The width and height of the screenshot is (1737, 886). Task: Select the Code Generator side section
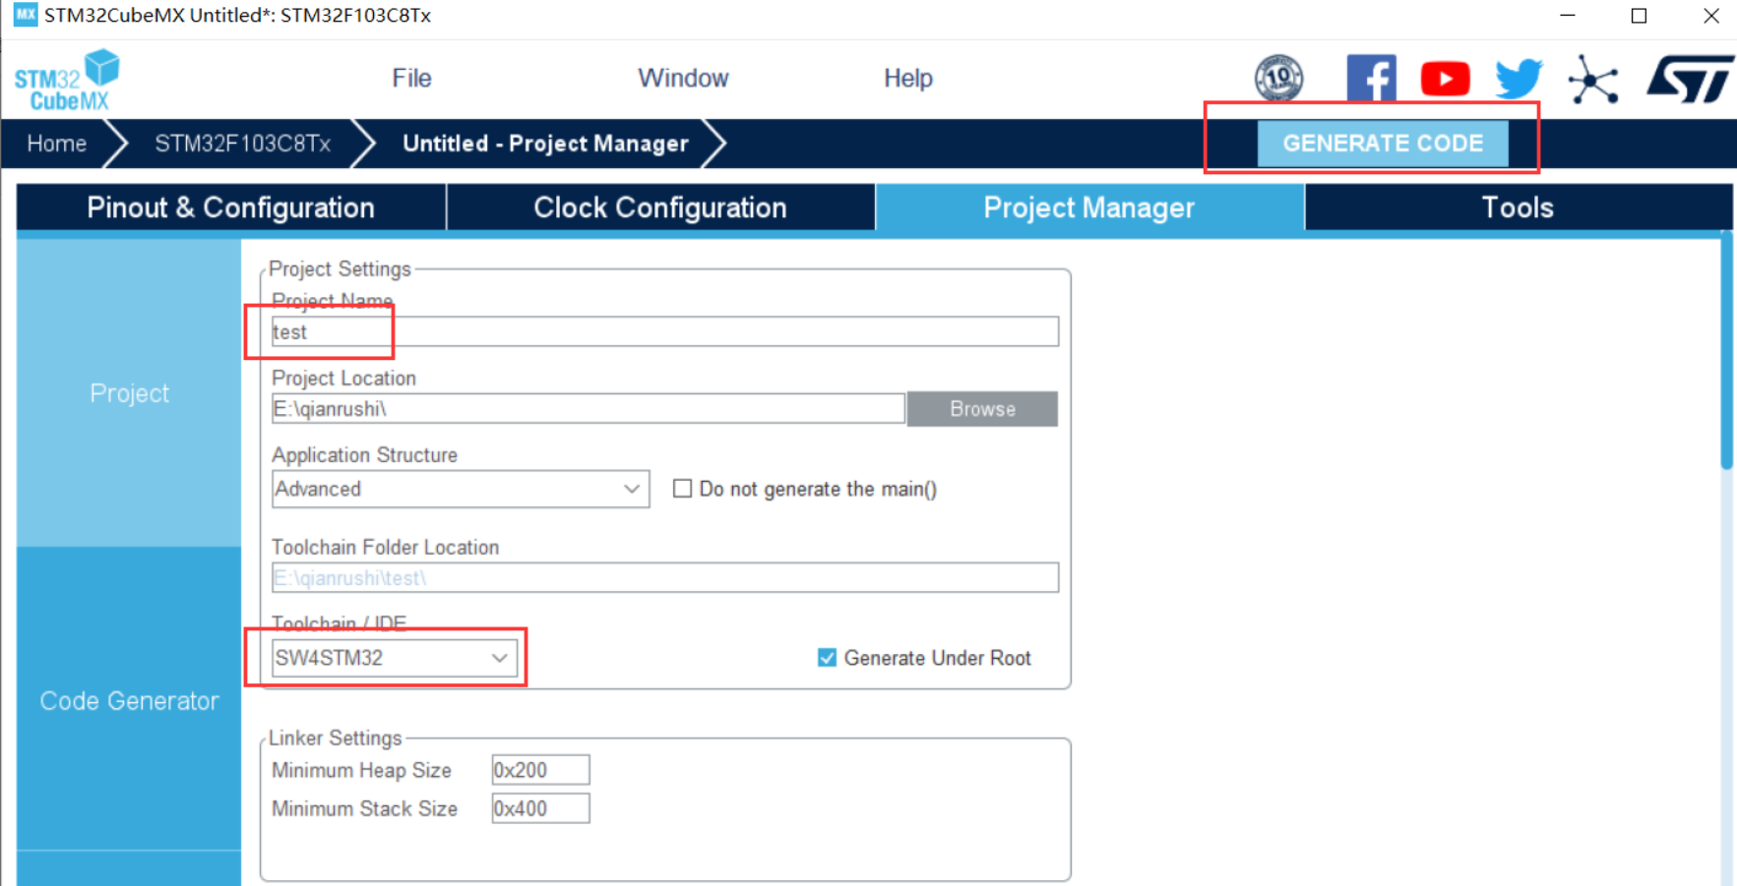pos(129,700)
